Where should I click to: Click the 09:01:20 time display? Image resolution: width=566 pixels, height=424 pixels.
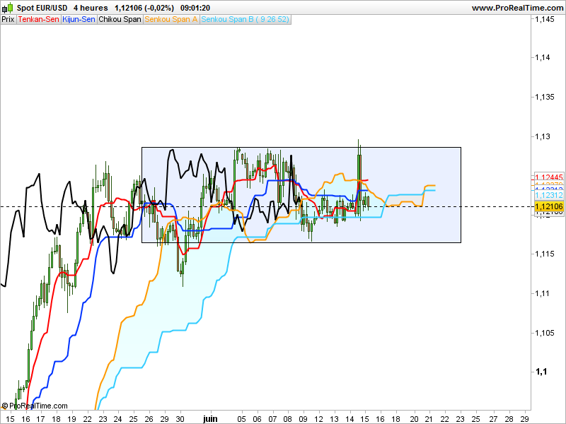pyautogui.click(x=195, y=8)
